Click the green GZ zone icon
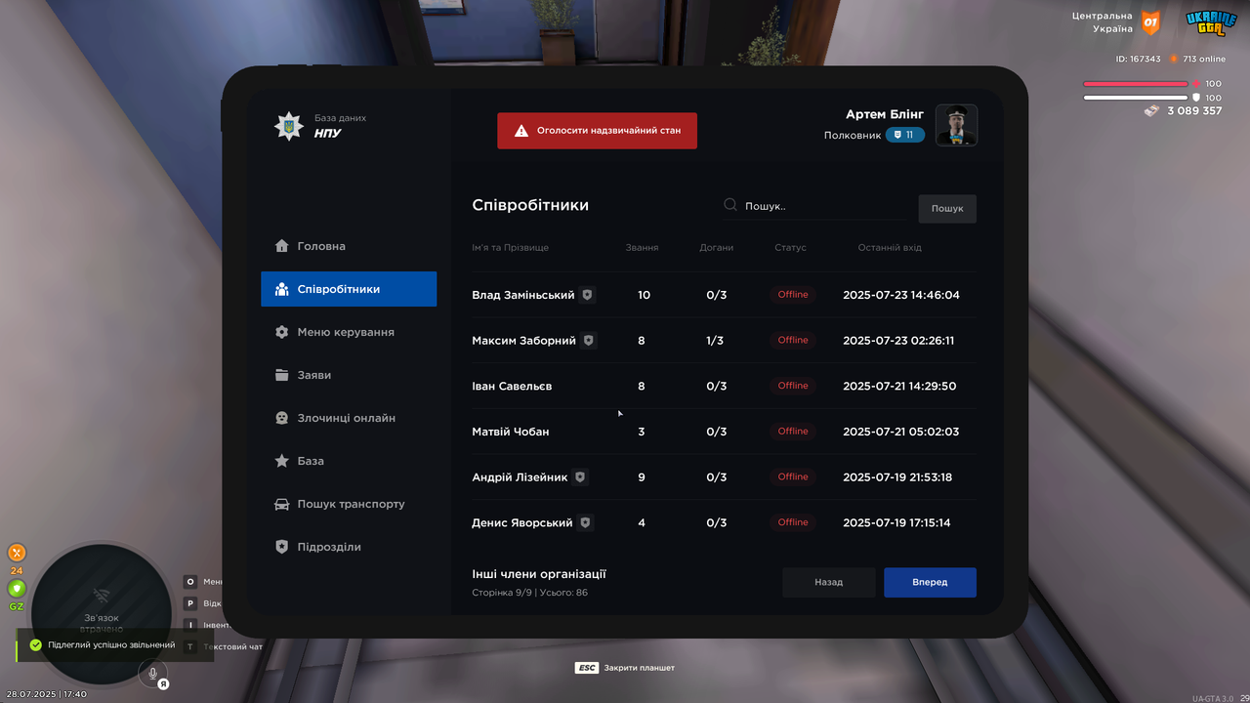1250x703 pixels. point(17,589)
